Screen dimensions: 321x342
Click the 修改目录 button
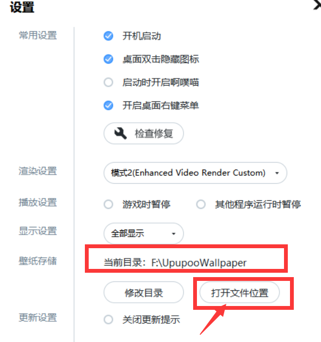point(144,292)
